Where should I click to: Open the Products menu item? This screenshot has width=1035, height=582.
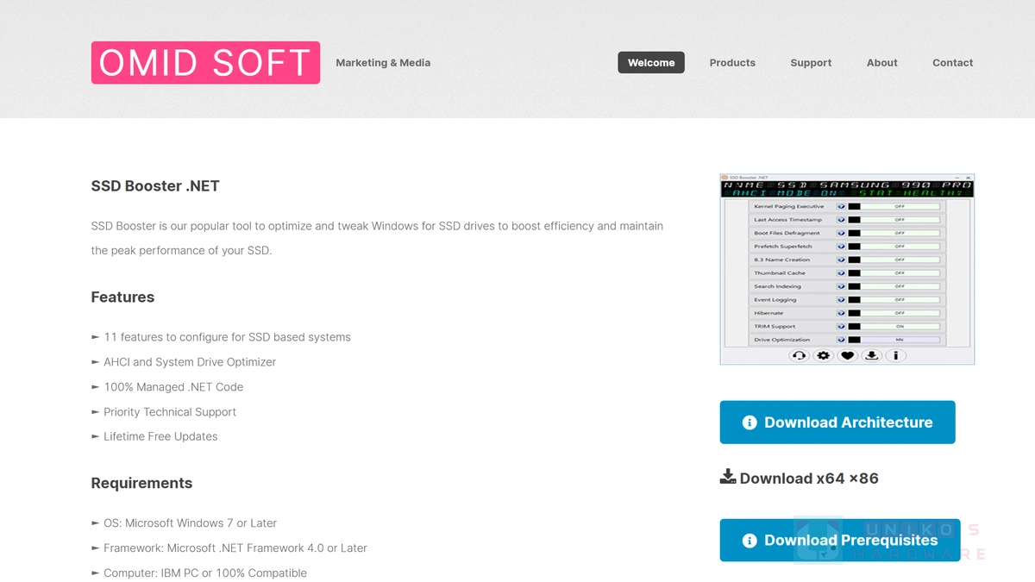(x=732, y=63)
